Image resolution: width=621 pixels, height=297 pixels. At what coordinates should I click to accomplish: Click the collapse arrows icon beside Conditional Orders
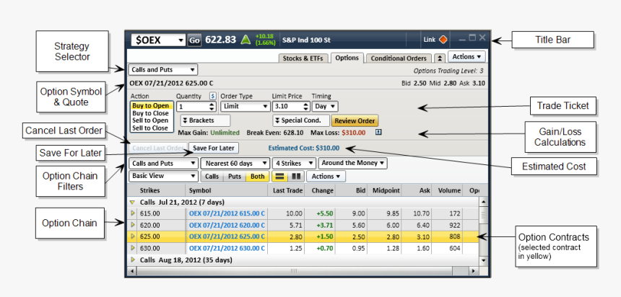439,58
